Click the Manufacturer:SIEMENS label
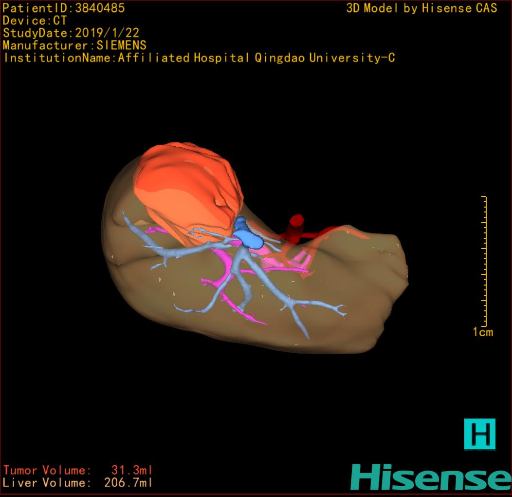This screenshot has height=497, width=512. [x=74, y=45]
